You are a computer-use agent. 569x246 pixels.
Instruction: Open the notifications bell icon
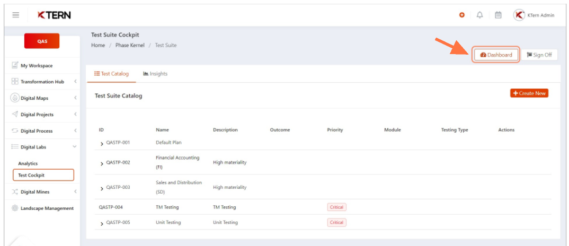pos(480,15)
